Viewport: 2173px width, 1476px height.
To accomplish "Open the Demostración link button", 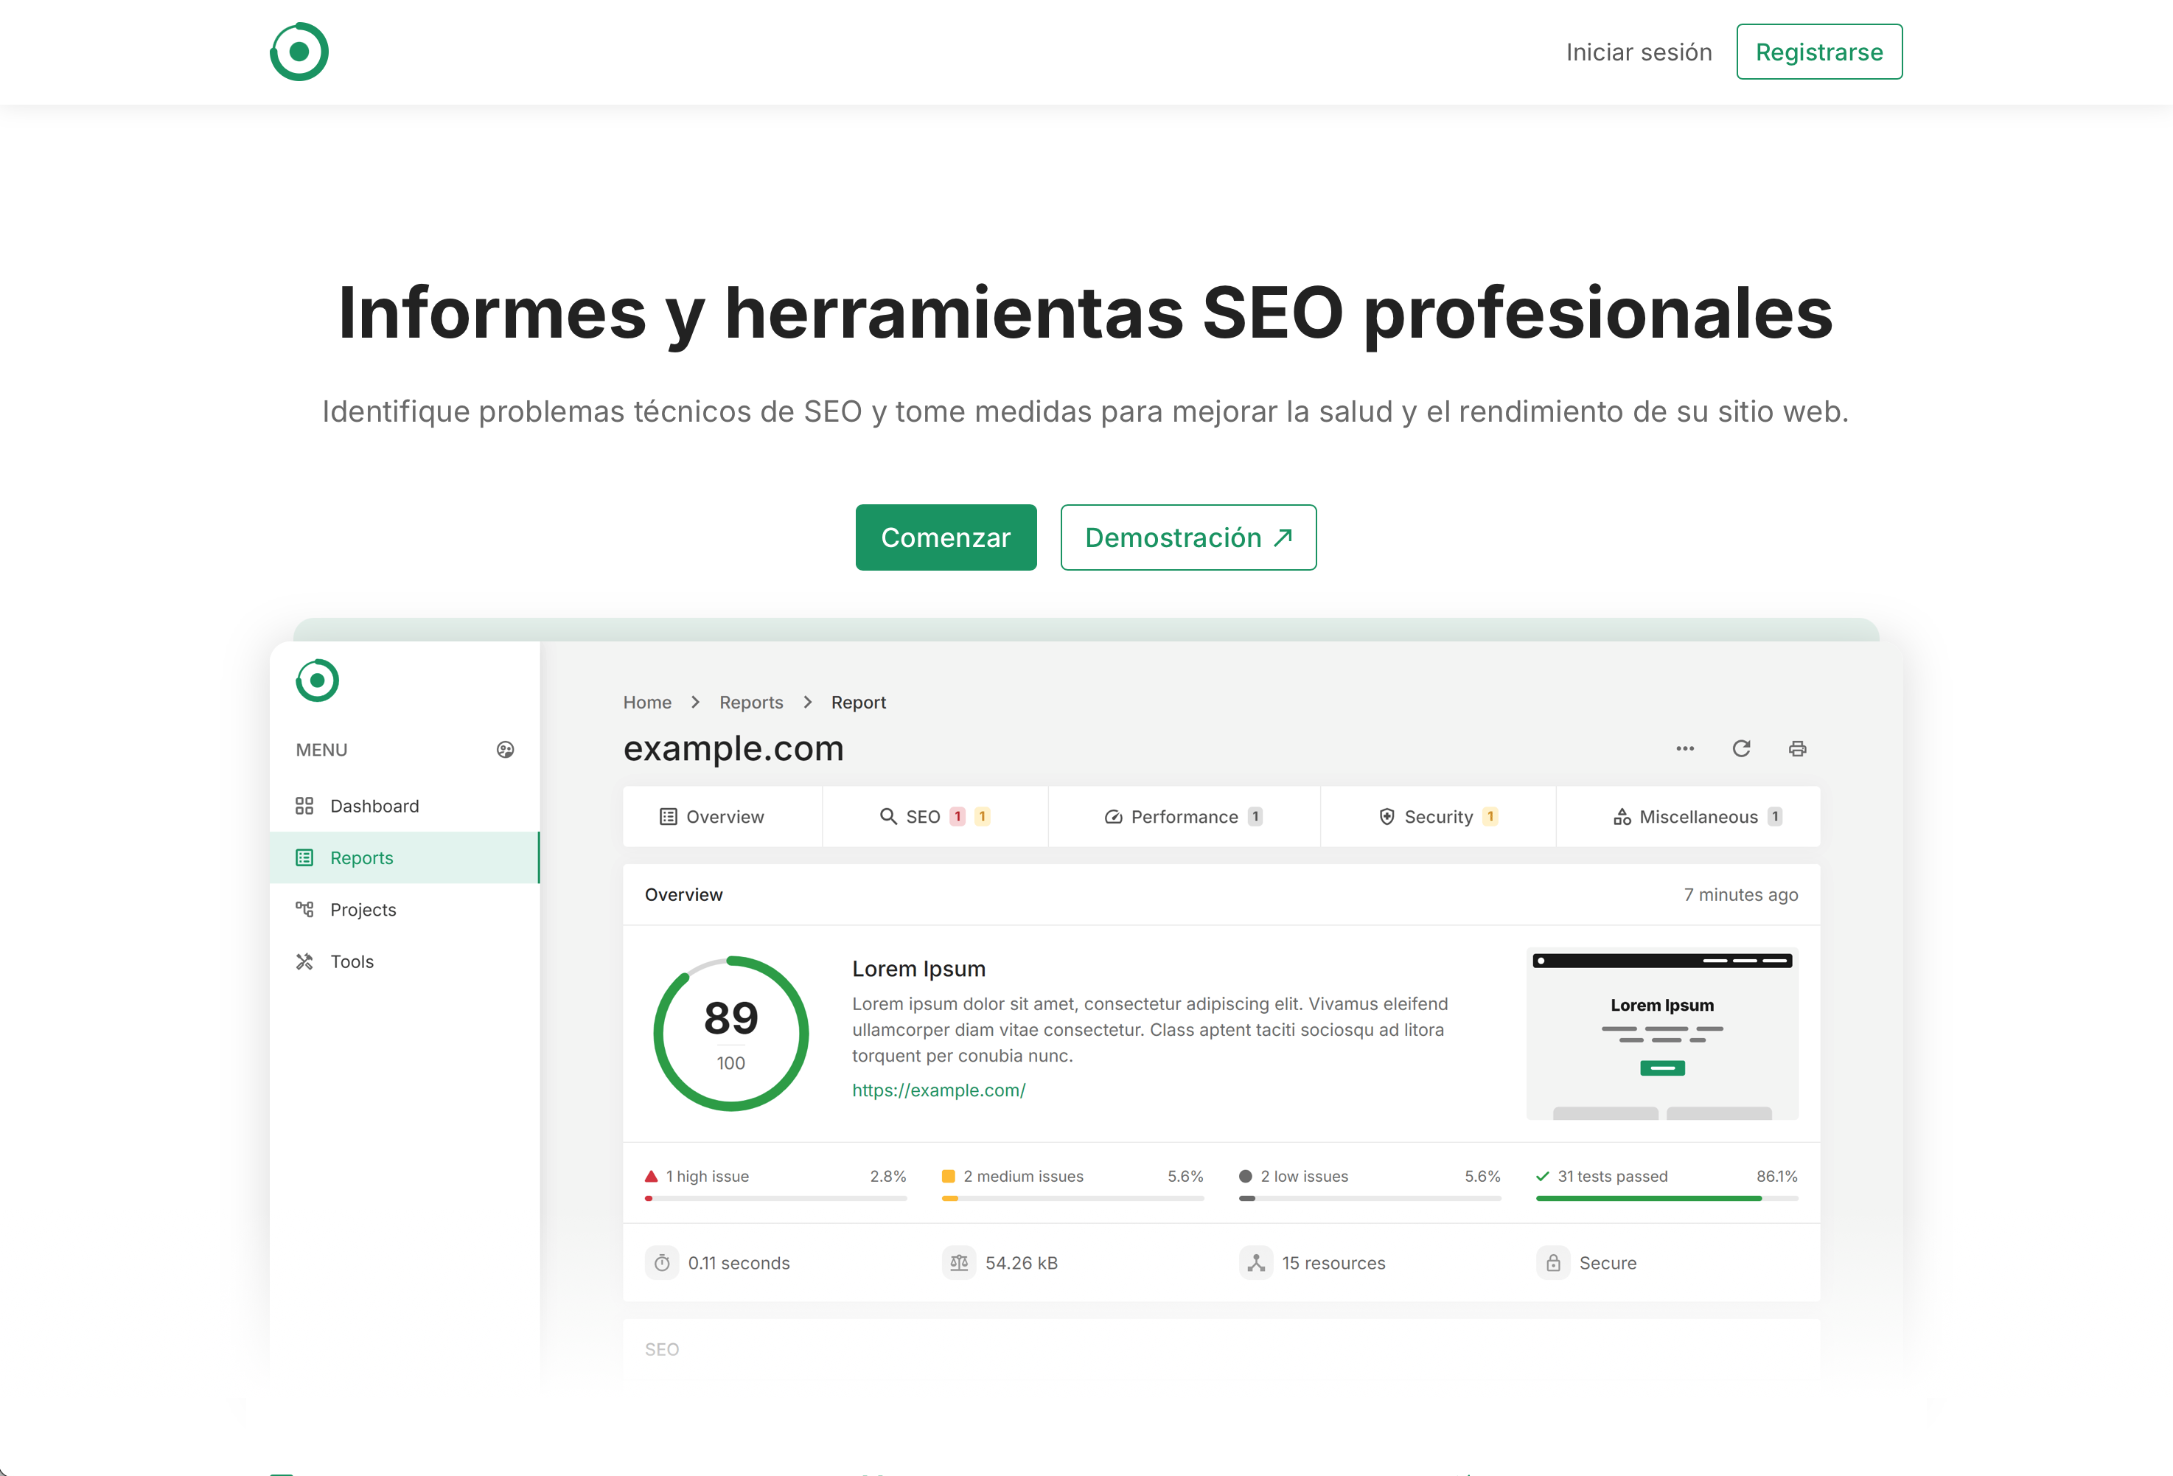I will point(1187,537).
